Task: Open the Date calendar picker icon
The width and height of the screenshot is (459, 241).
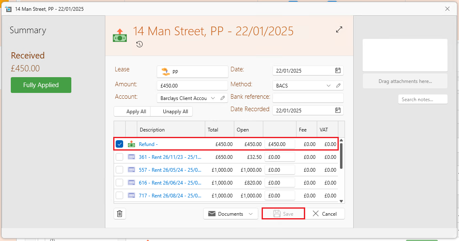Action: (338, 70)
